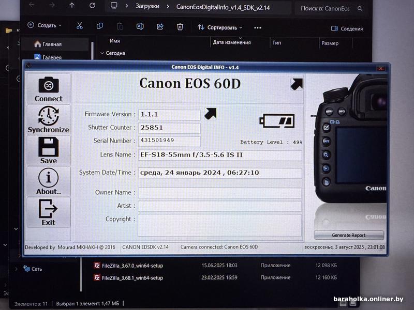Click the Copyright text box
Viewport: 414px width, 310px height.
pos(219,225)
